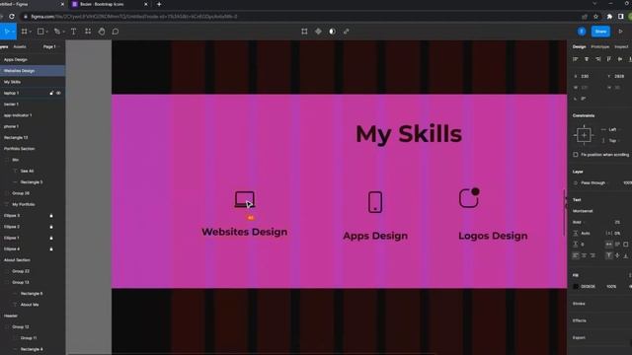Unlock the Ellipse 3 layer
This screenshot has height=355, width=632.
pos(51,216)
